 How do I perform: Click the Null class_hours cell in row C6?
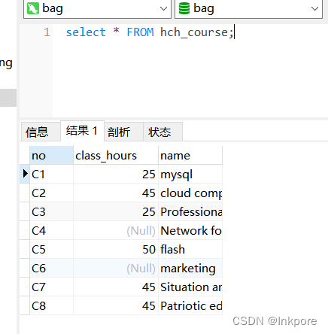116,268
